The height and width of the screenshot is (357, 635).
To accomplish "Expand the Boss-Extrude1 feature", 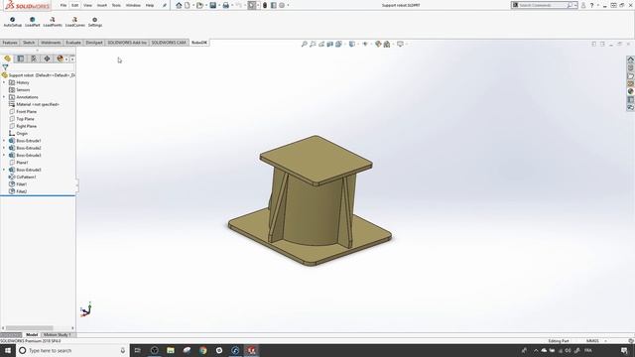I will [x=4, y=141].
